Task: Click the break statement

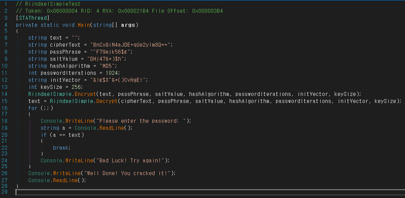Action: (61, 148)
